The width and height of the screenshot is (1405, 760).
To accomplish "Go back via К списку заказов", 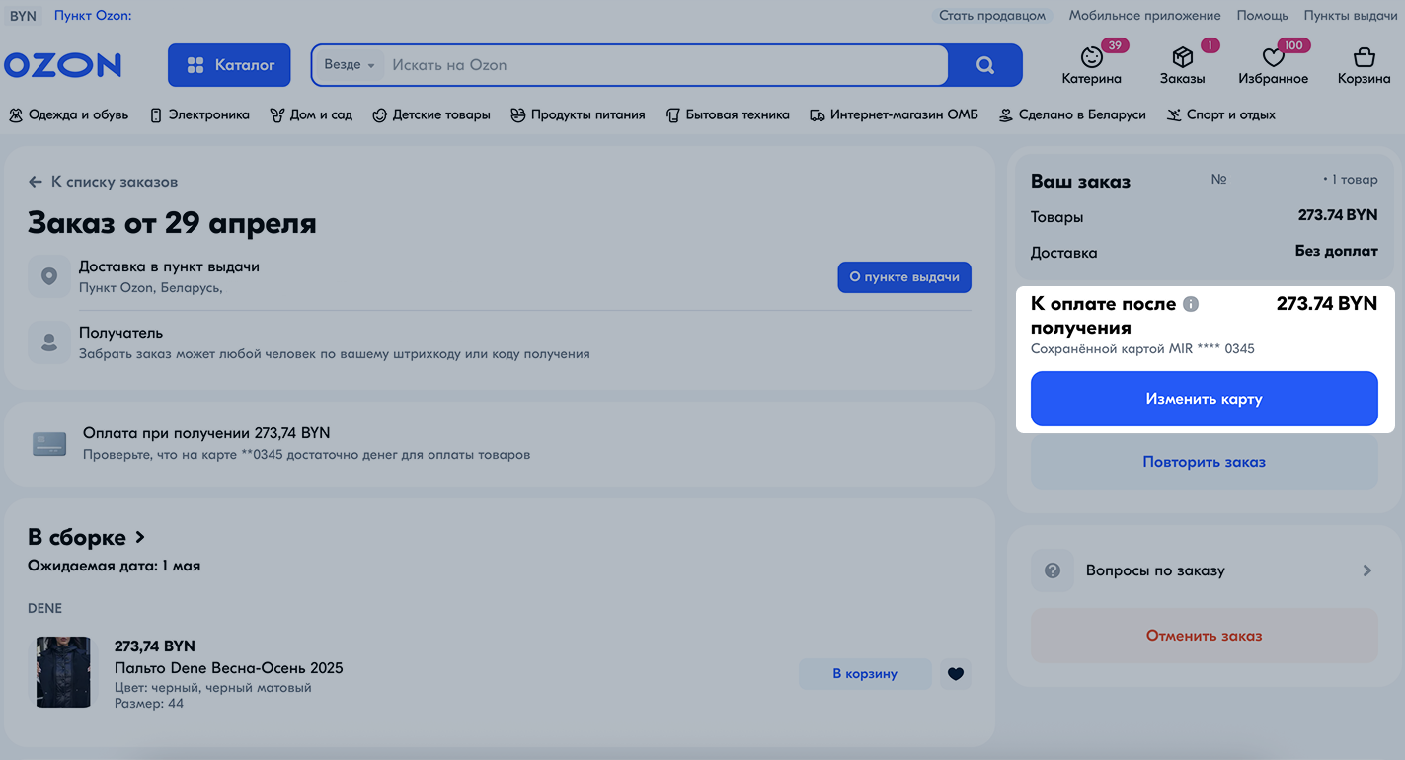I will coord(115,182).
